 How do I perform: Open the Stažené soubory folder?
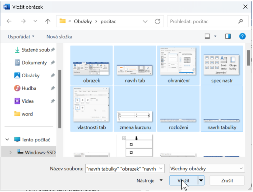[35, 50]
